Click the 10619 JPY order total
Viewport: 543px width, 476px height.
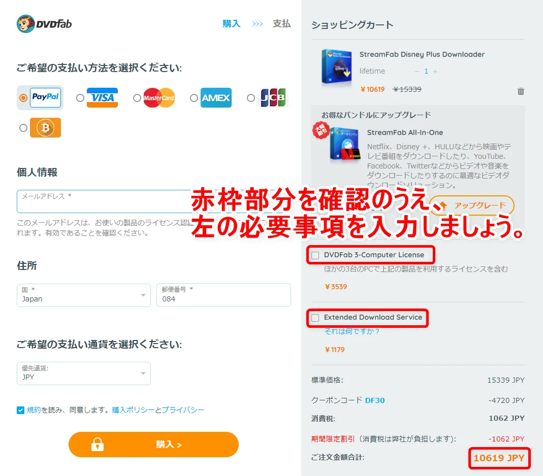point(499,458)
